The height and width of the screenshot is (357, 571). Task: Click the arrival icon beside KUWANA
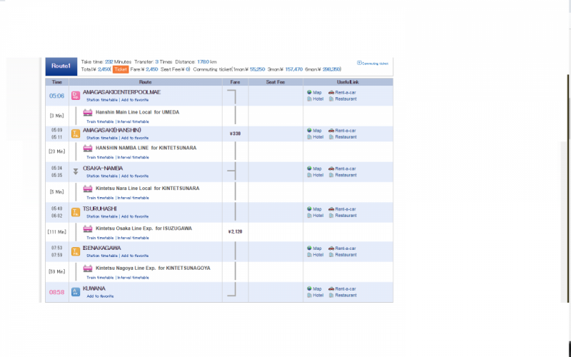tap(75, 291)
